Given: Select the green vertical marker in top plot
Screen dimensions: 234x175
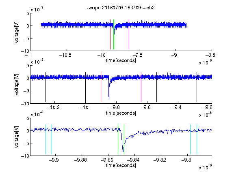Looking at the screenshot, I should [x=114, y=34].
